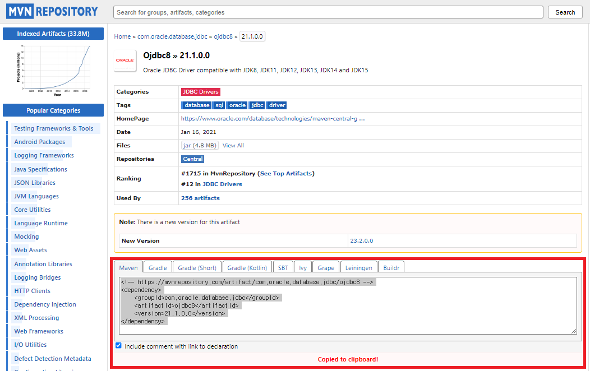Go to Home breadcrumb
The image size is (590, 371).
click(122, 36)
